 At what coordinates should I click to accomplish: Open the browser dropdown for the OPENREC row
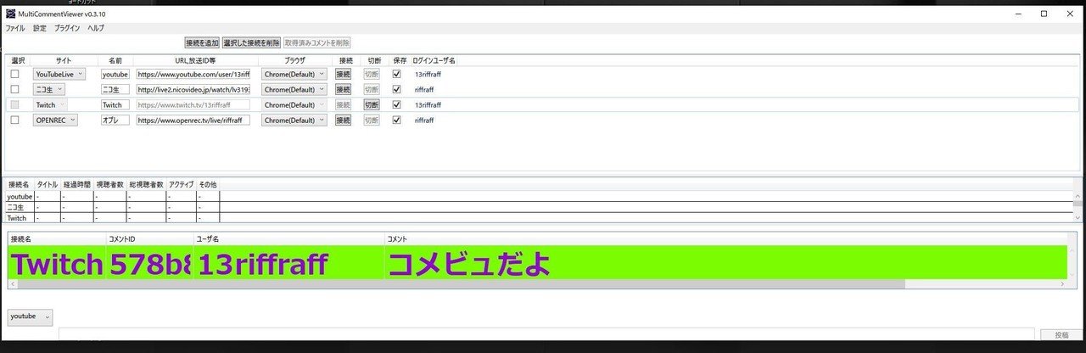click(294, 120)
